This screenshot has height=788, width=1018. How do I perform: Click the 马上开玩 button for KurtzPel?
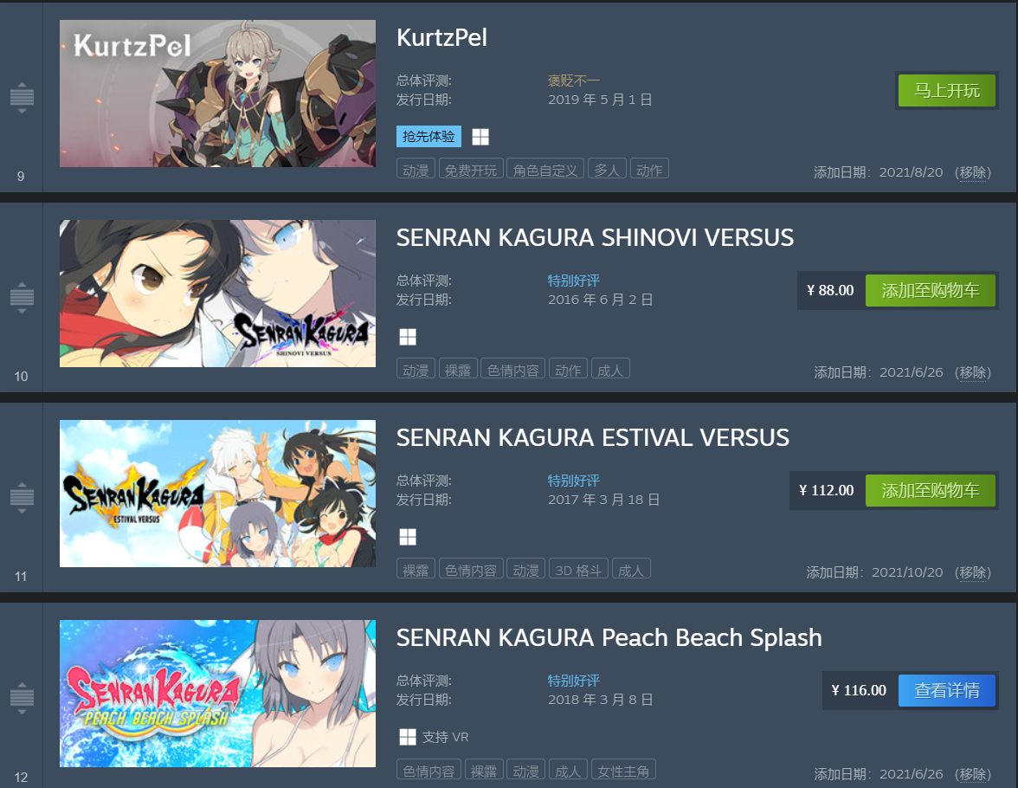947,90
